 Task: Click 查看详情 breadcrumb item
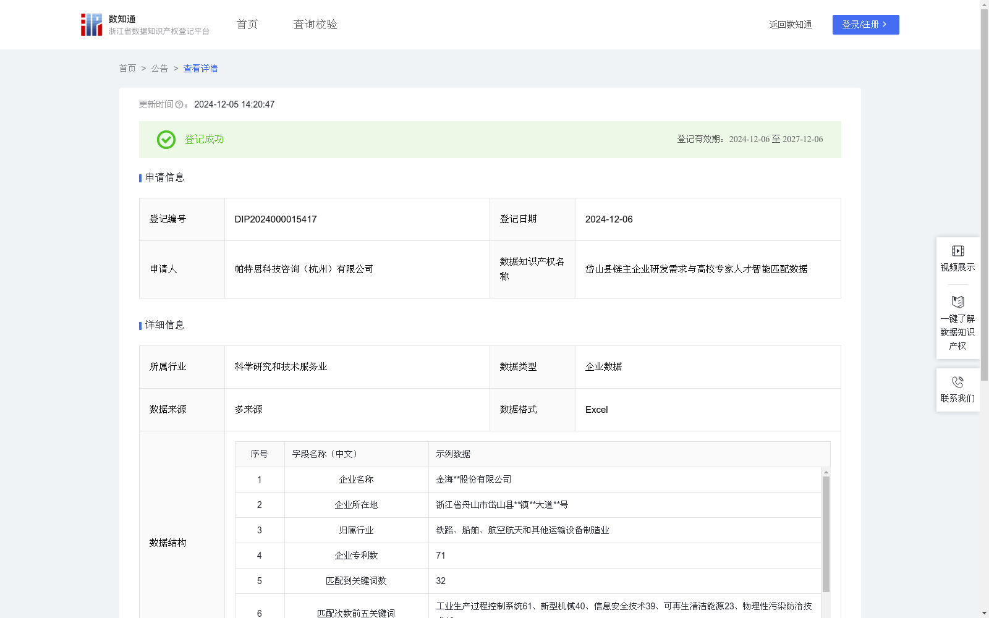click(x=200, y=69)
